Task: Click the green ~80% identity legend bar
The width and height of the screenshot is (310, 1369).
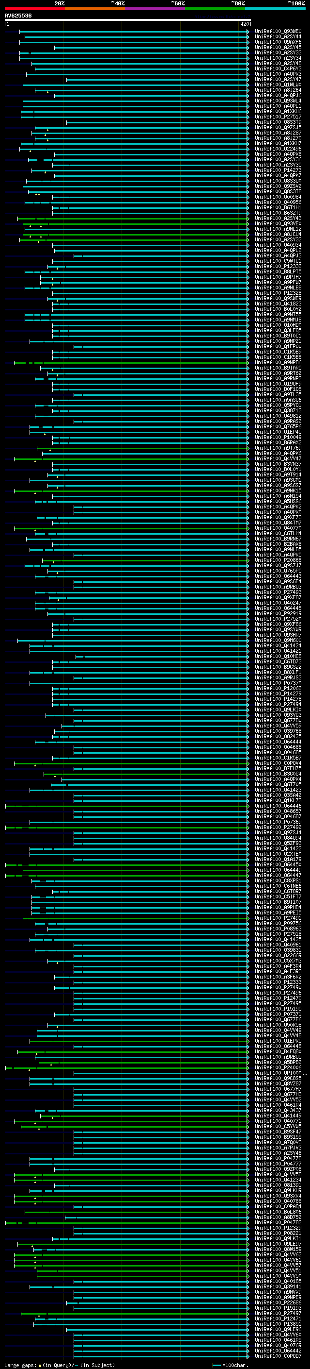Action: pyautogui.click(x=215, y=9)
